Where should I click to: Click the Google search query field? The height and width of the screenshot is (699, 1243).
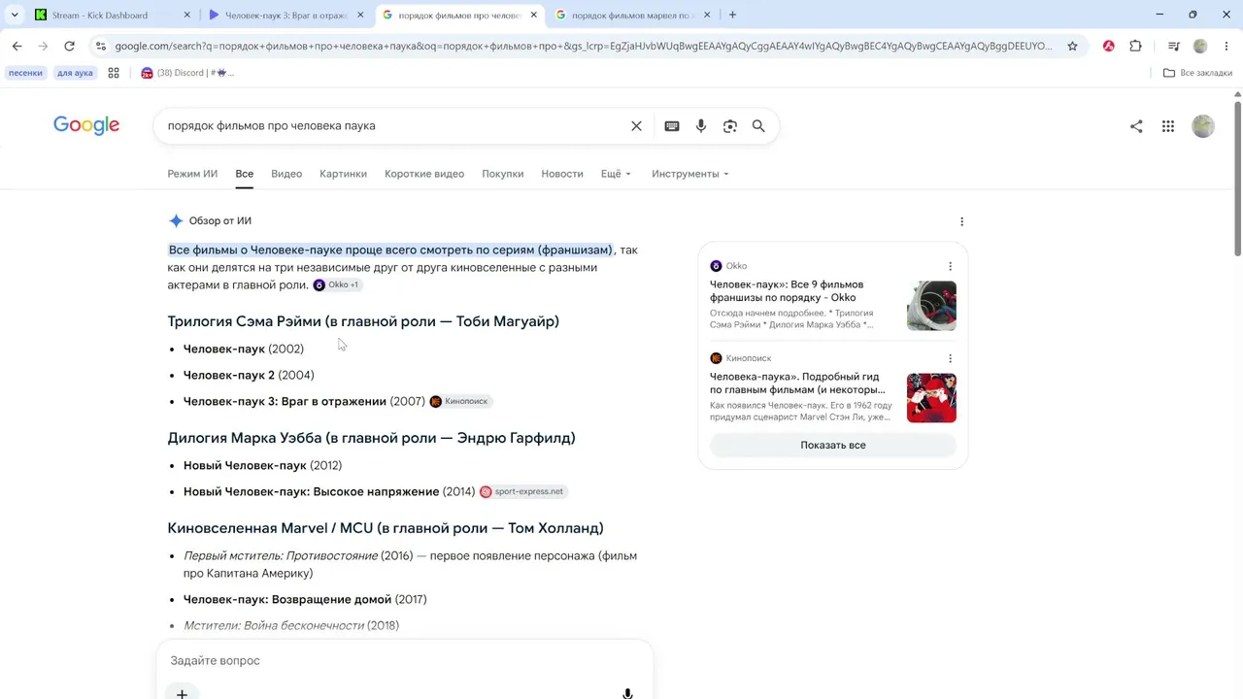pos(393,126)
